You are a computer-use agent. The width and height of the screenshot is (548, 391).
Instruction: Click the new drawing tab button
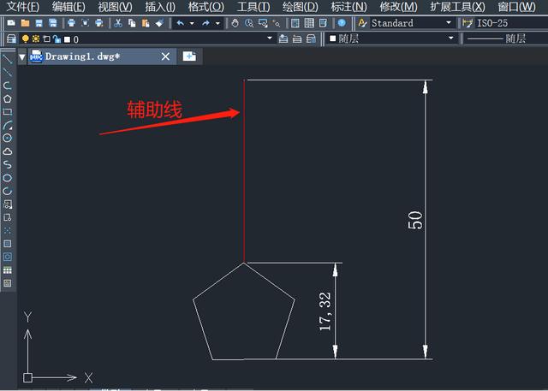click(x=189, y=56)
